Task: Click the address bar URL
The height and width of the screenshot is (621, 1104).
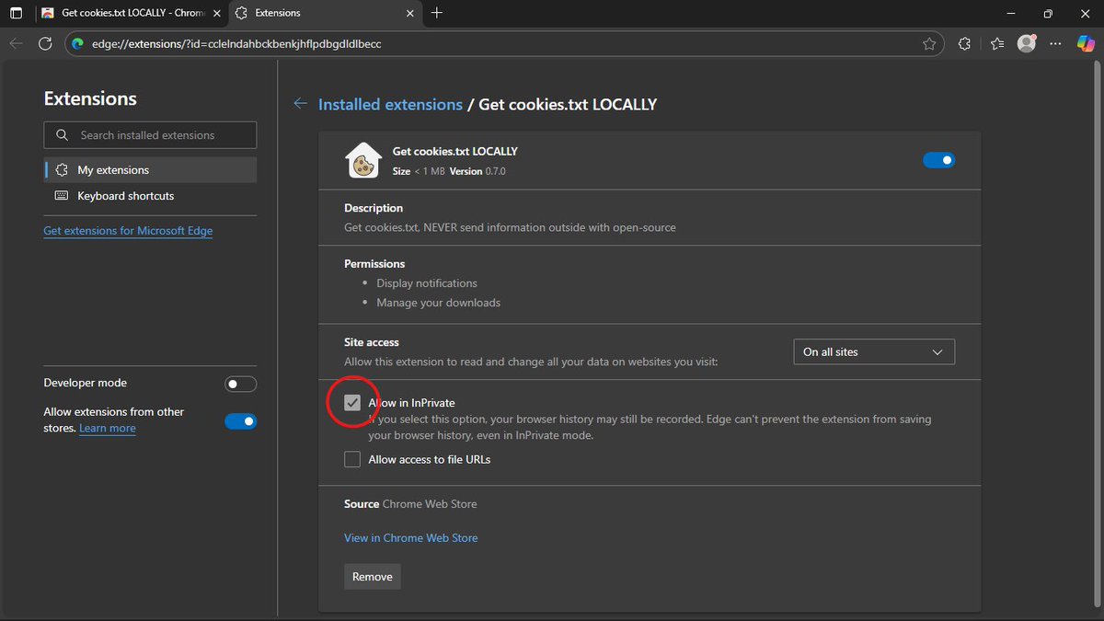Action: coord(236,43)
